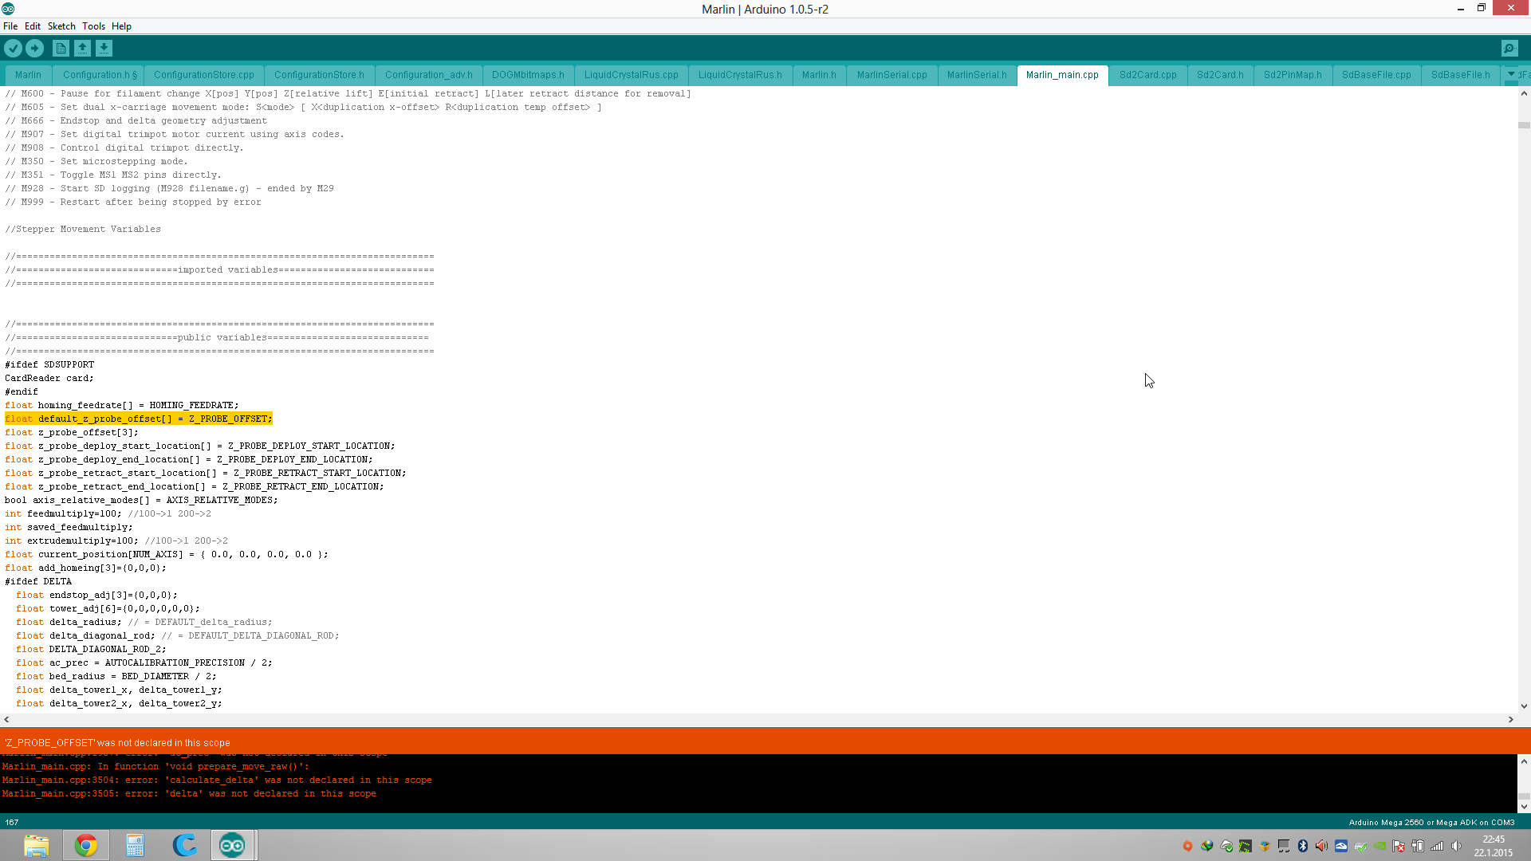Switch to the Sd2Card.cpp tab
The width and height of the screenshot is (1531, 861).
(1148, 75)
